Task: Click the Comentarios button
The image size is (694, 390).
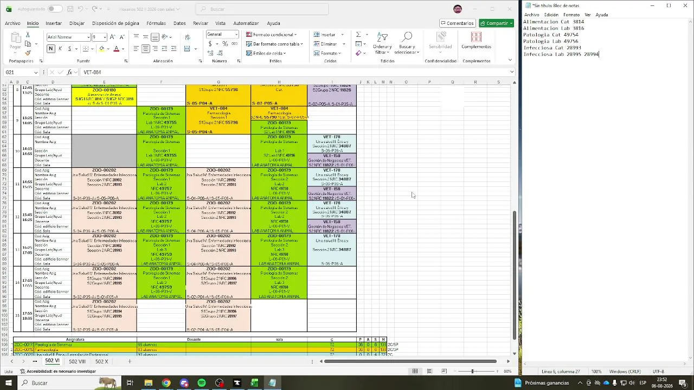Action: (457, 23)
